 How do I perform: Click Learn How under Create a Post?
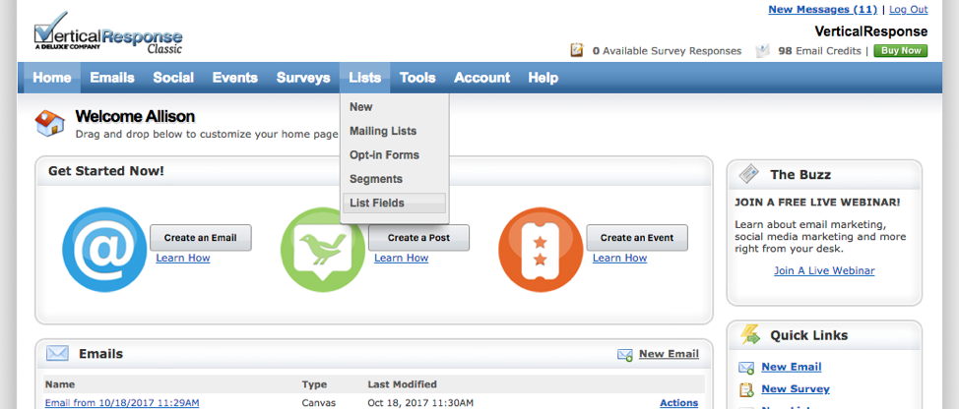tap(401, 258)
